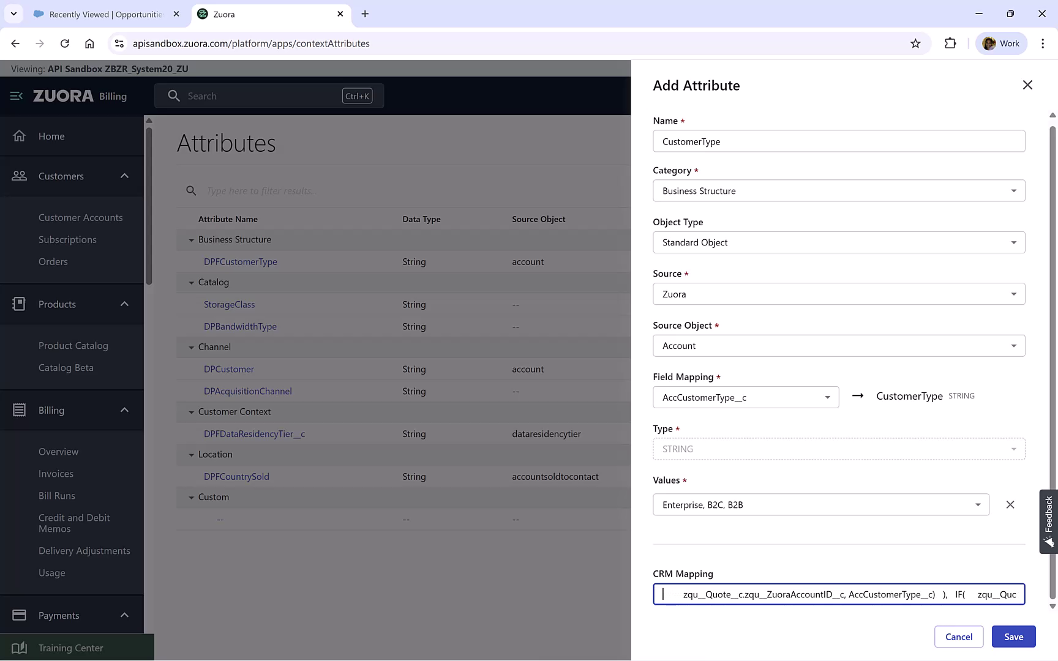Open the browser extensions puzzle icon
The image size is (1058, 661).
point(951,43)
